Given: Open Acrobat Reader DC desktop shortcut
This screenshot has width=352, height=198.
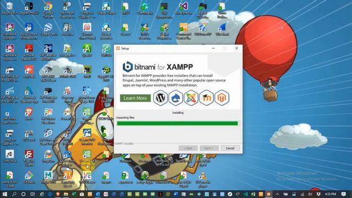Looking at the screenshot, I should click(x=29, y=52).
